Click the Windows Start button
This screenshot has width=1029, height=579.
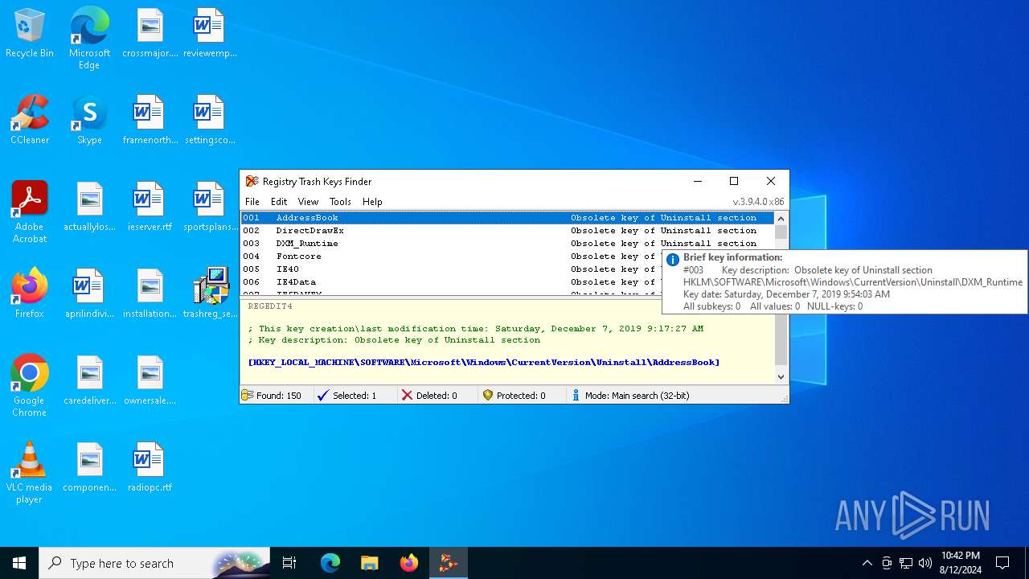[x=19, y=563]
